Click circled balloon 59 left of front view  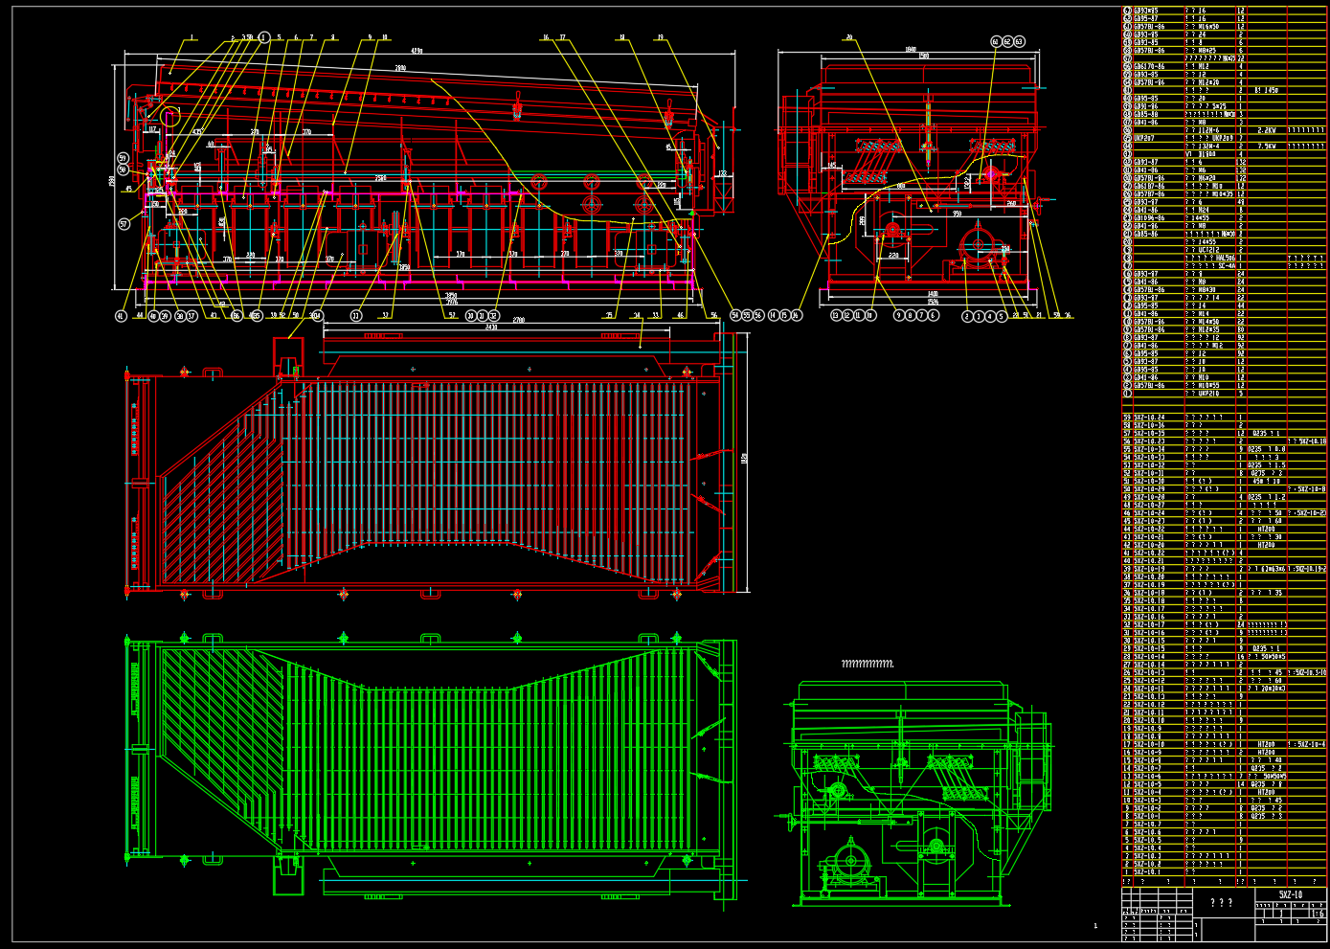click(x=123, y=158)
